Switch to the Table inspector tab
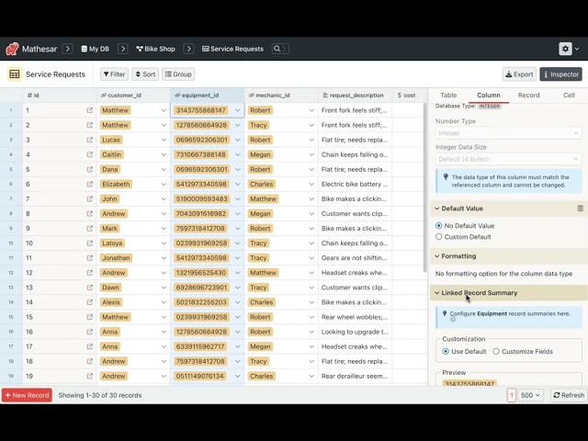 448,96
